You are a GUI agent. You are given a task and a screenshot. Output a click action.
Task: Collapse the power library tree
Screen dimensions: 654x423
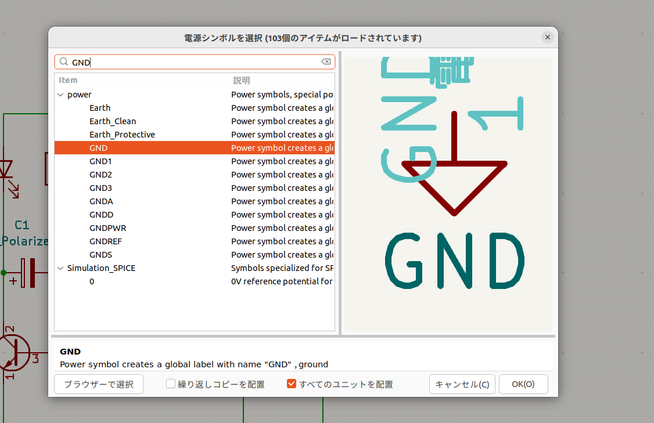(61, 95)
